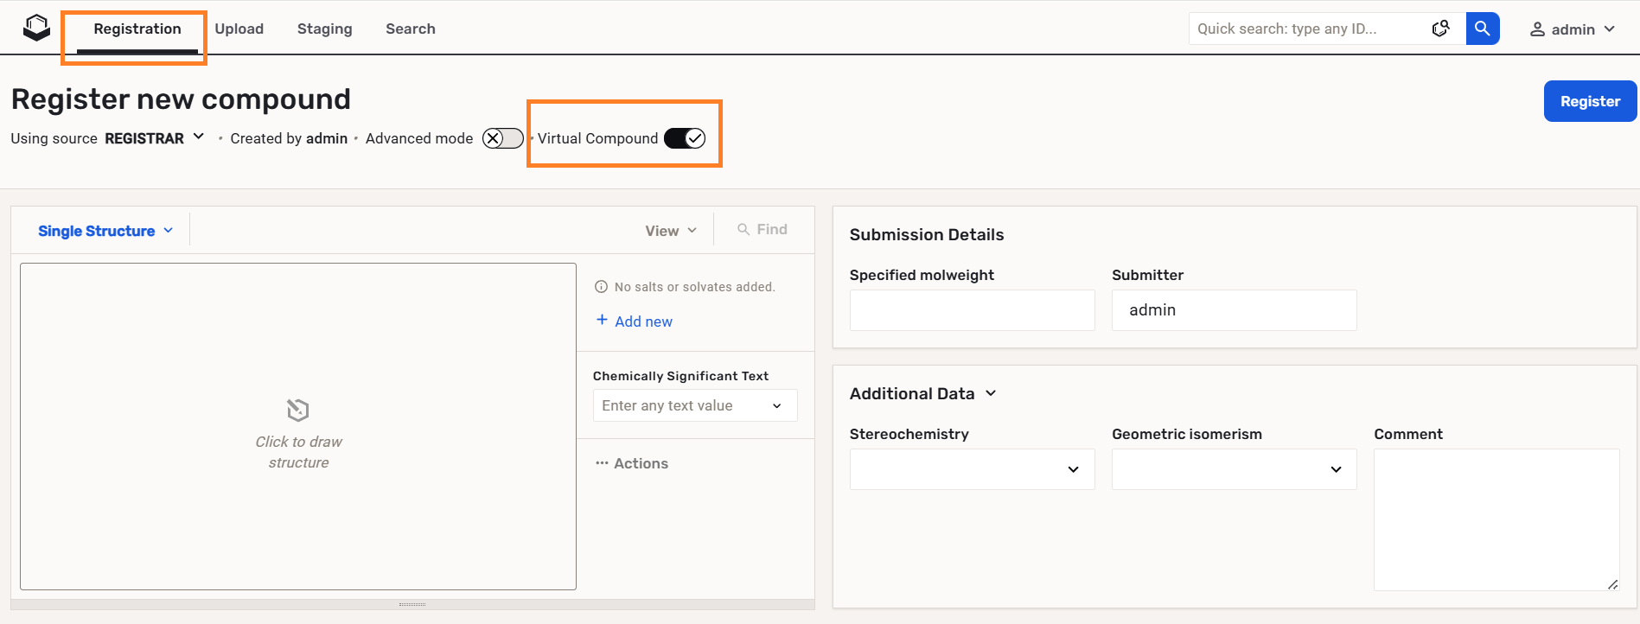Open the Actions ellipsis menu
This screenshot has width=1640, height=624.
click(x=602, y=463)
